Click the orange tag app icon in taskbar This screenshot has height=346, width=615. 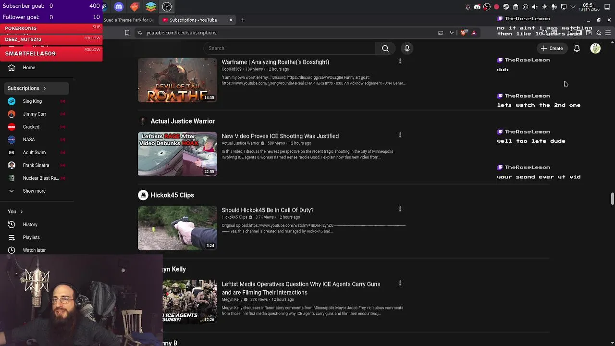point(135,7)
